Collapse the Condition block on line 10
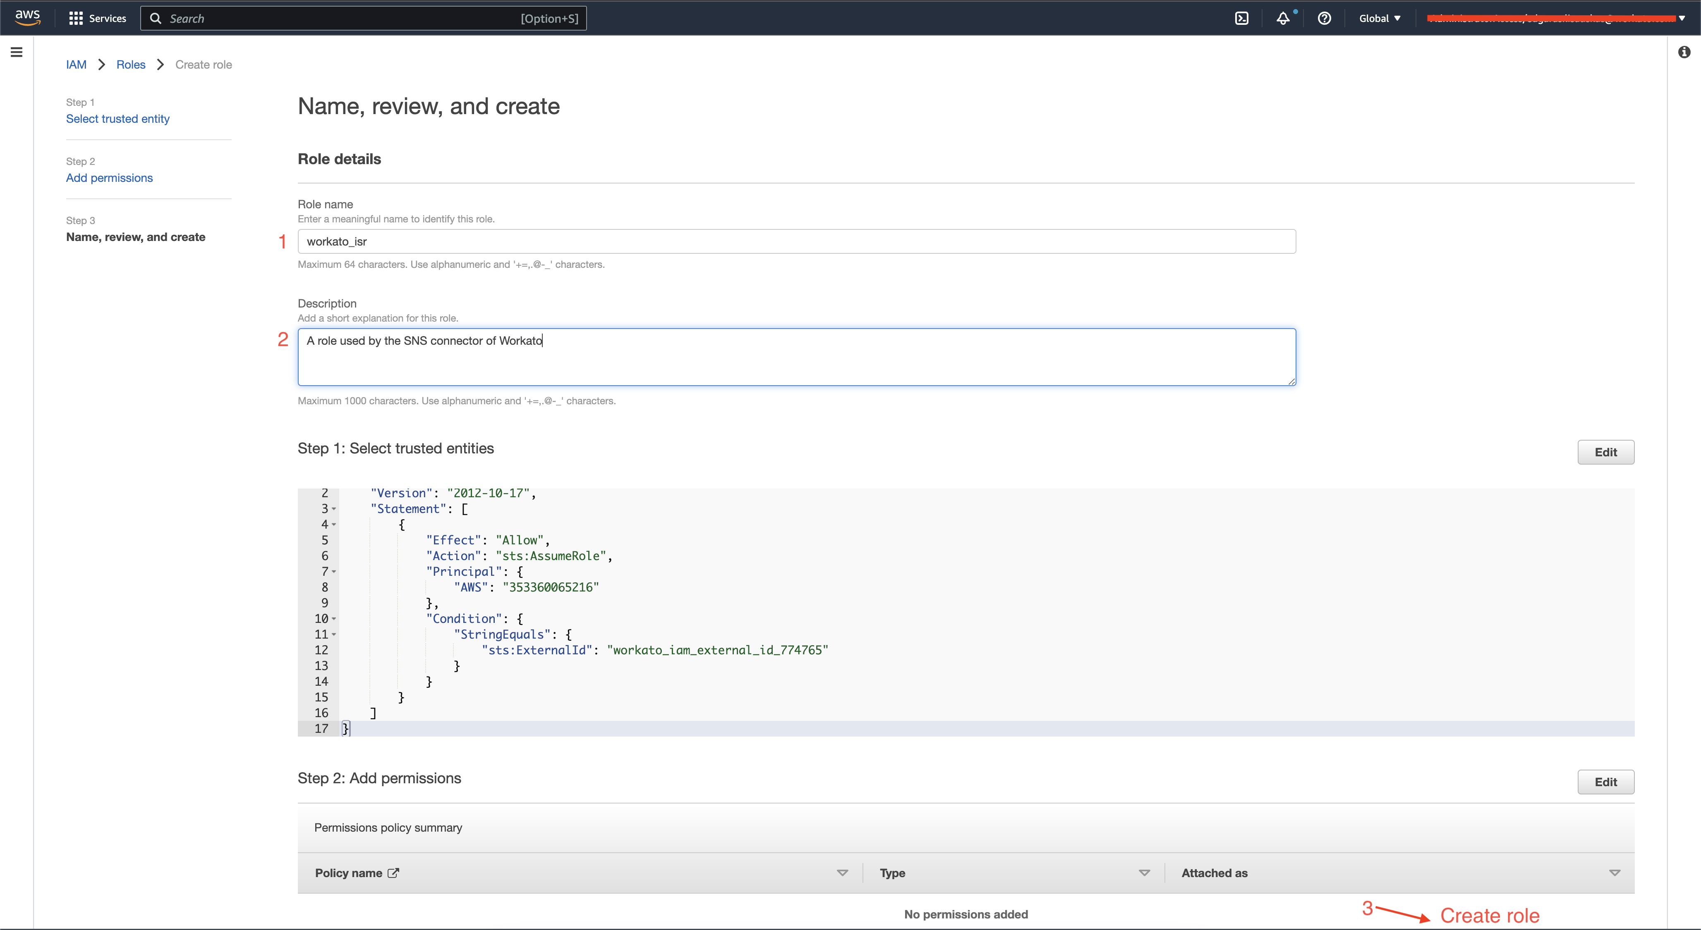The width and height of the screenshot is (1701, 930). (334, 619)
